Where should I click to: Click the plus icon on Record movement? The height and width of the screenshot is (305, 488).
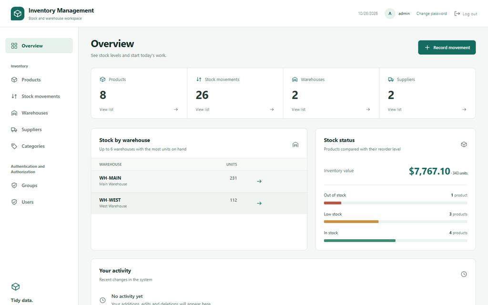click(427, 48)
